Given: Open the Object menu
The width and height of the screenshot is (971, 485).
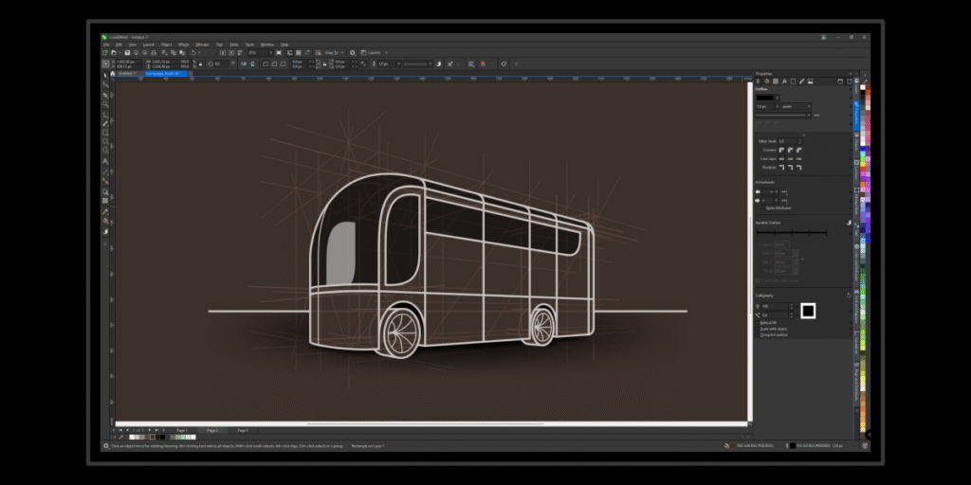Looking at the screenshot, I should point(166,45).
